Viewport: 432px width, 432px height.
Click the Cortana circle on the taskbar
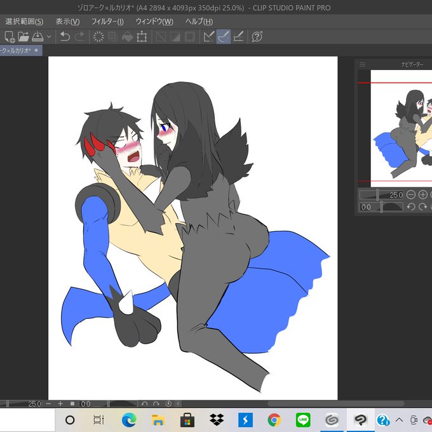(x=70, y=420)
